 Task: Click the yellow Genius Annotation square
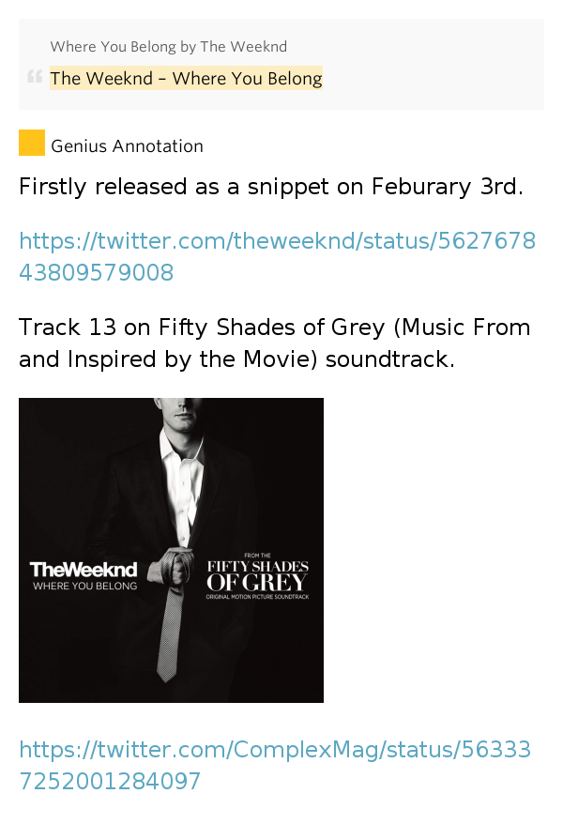pyautogui.click(x=31, y=143)
